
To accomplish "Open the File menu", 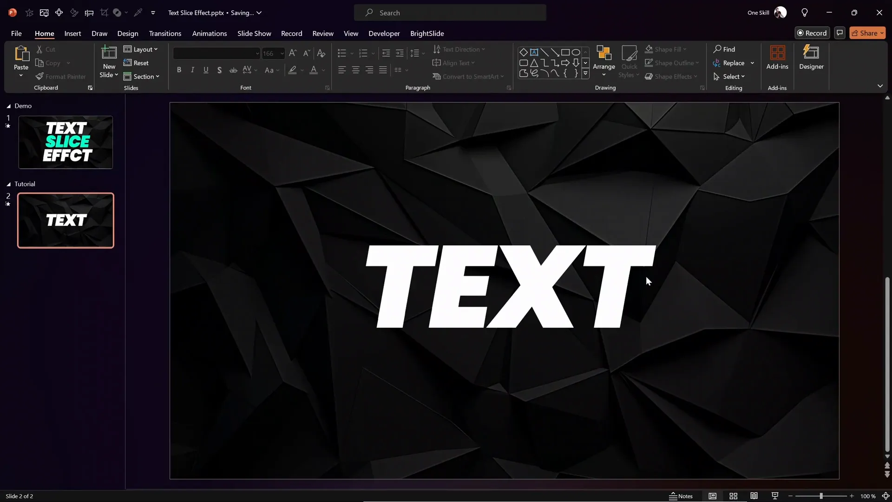I will [16, 33].
